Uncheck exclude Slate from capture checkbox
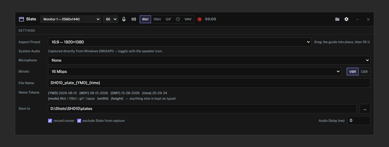Image resolution: width=389 pixels, height=147 pixels. [x=79, y=121]
